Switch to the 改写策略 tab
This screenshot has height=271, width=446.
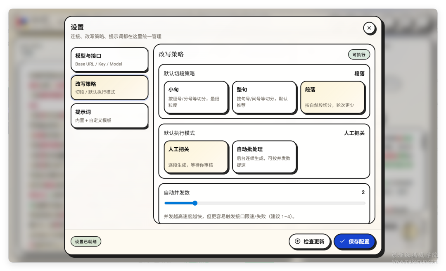(109, 87)
